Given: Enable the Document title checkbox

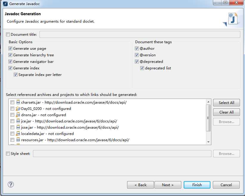Looking at the screenshot, I should pyautogui.click(x=8, y=34).
